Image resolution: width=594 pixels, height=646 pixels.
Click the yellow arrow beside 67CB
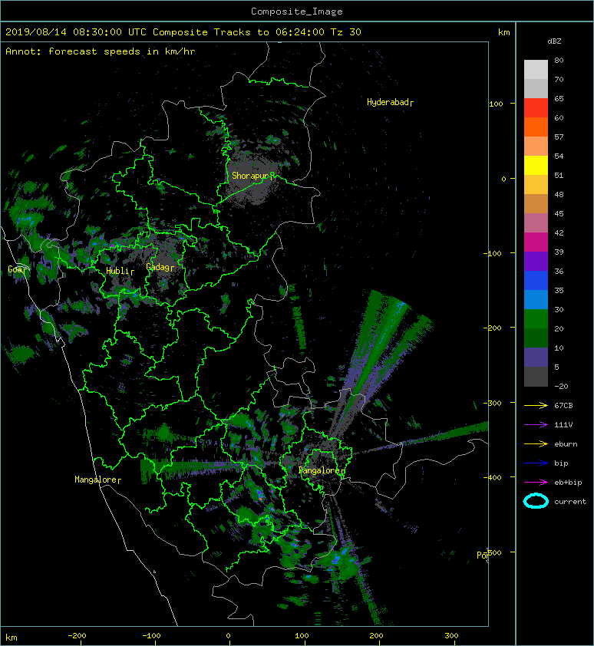click(x=536, y=406)
